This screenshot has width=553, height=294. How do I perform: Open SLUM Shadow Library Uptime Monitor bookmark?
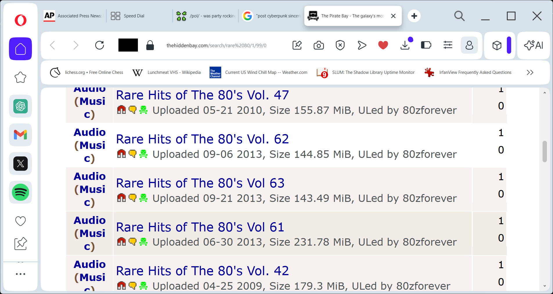366,72
